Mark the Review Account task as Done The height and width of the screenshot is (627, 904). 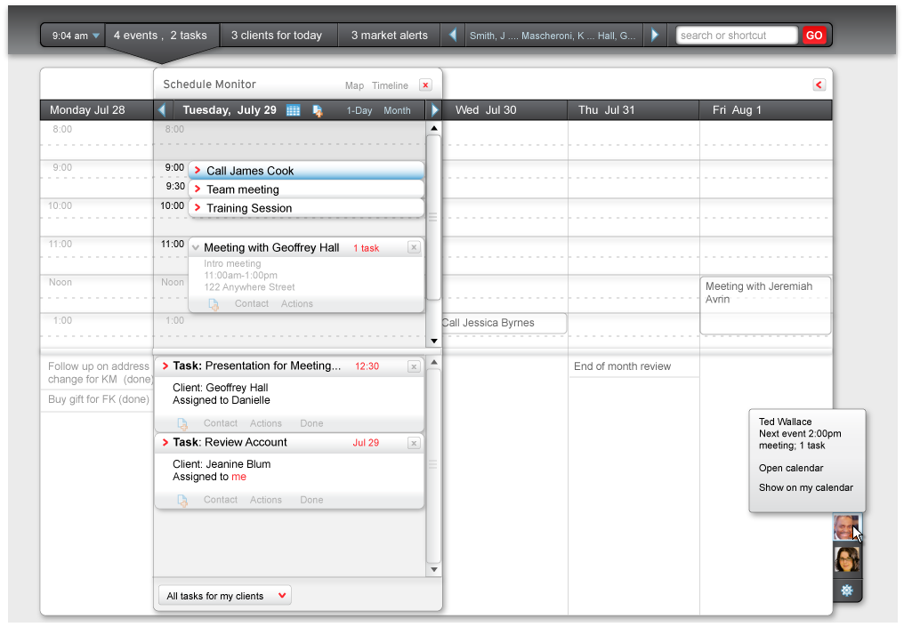pos(311,500)
